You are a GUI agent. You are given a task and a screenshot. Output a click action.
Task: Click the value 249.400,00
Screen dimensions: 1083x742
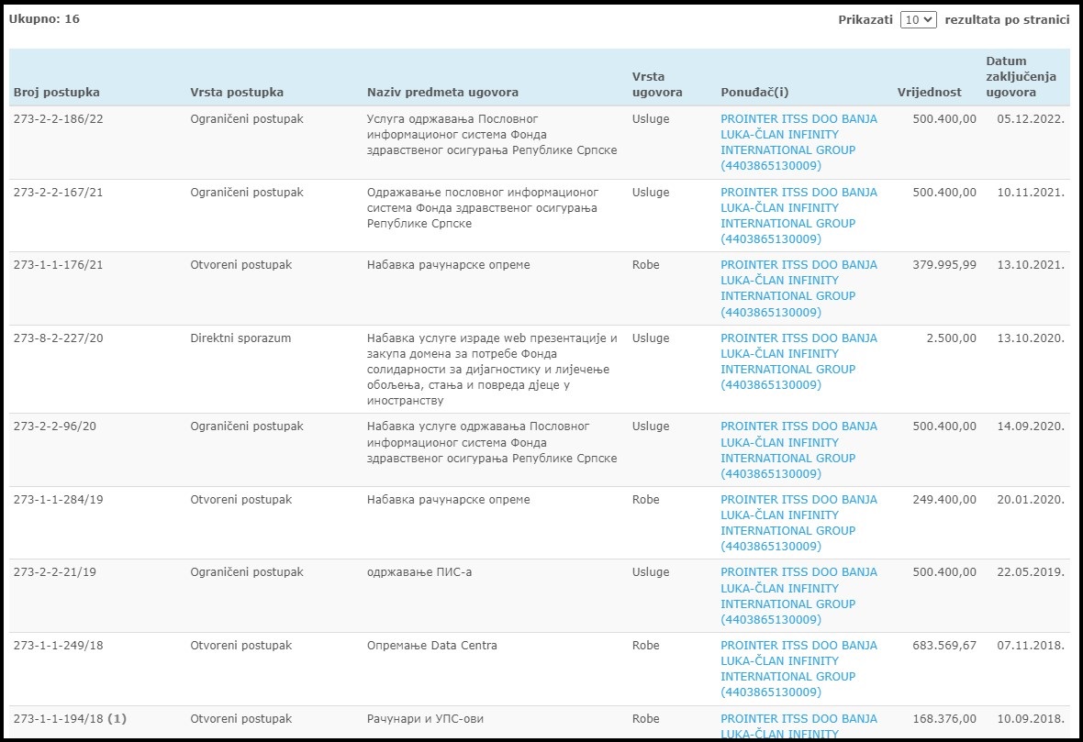pos(944,499)
